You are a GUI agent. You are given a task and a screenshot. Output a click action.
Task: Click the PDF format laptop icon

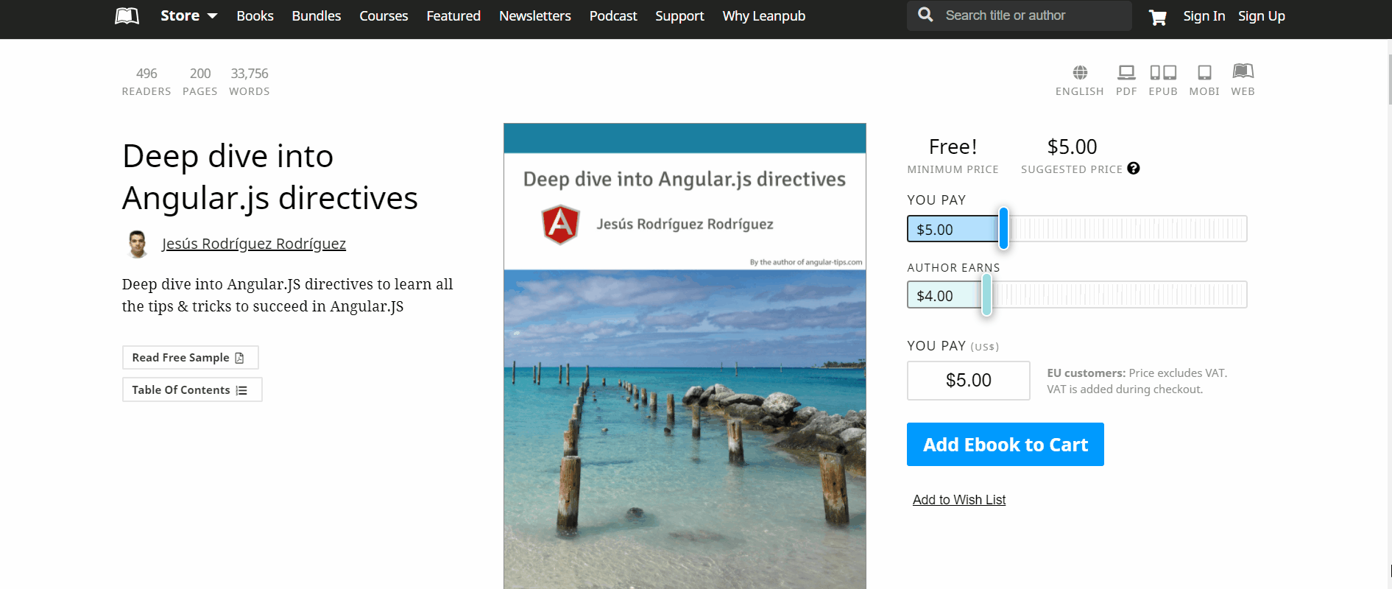[1126, 72]
